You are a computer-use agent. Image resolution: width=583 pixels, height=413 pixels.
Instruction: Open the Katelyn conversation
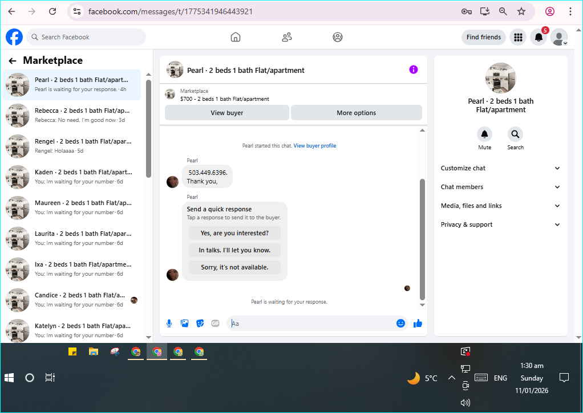72,330
